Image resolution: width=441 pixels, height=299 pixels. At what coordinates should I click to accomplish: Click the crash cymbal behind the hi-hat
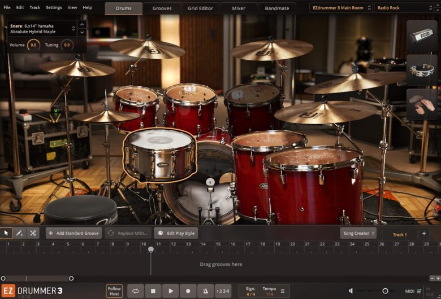(x=77, y=68)
